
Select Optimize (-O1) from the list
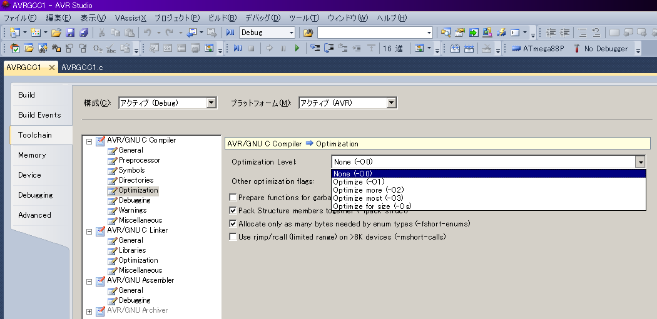click(488, 181)
